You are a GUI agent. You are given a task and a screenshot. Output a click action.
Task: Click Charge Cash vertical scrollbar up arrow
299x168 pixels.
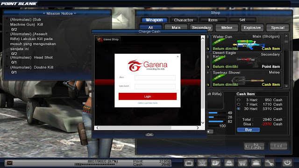pos(203,38)
